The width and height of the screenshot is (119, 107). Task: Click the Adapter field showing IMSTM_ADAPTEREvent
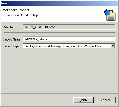(69, 27)
